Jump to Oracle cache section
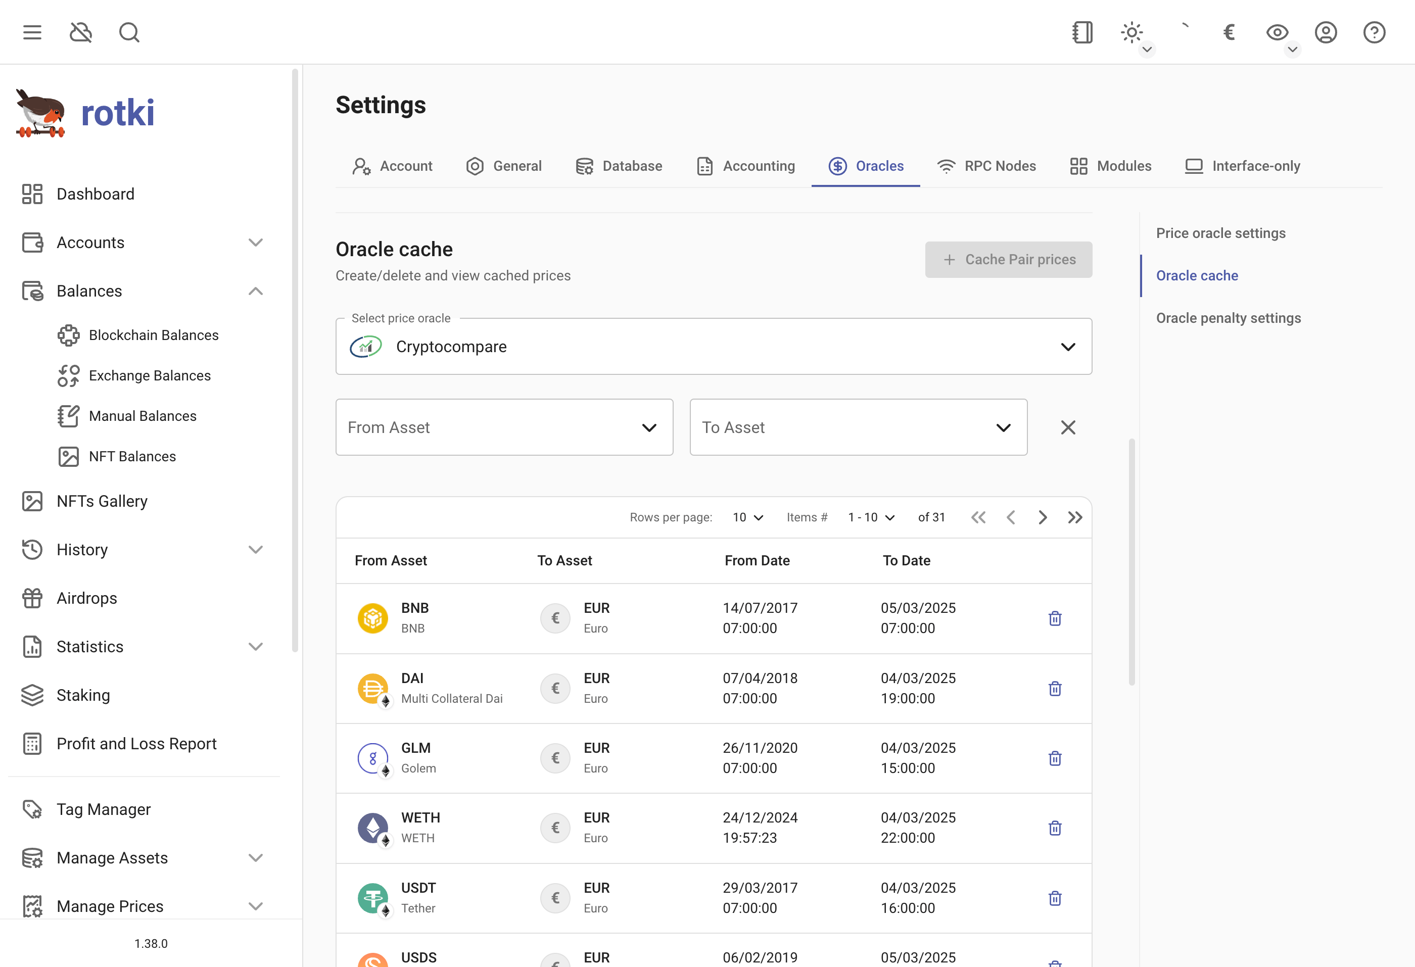 (1197, 276)
